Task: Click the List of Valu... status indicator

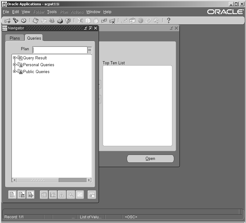Action: click(91, 217)
